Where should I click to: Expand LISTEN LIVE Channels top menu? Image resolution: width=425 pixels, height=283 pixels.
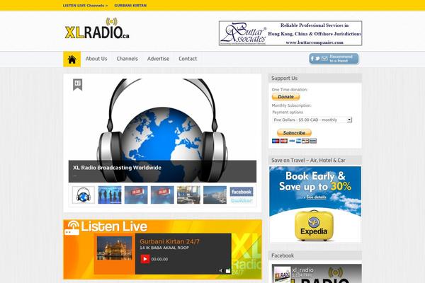point(85,6)
